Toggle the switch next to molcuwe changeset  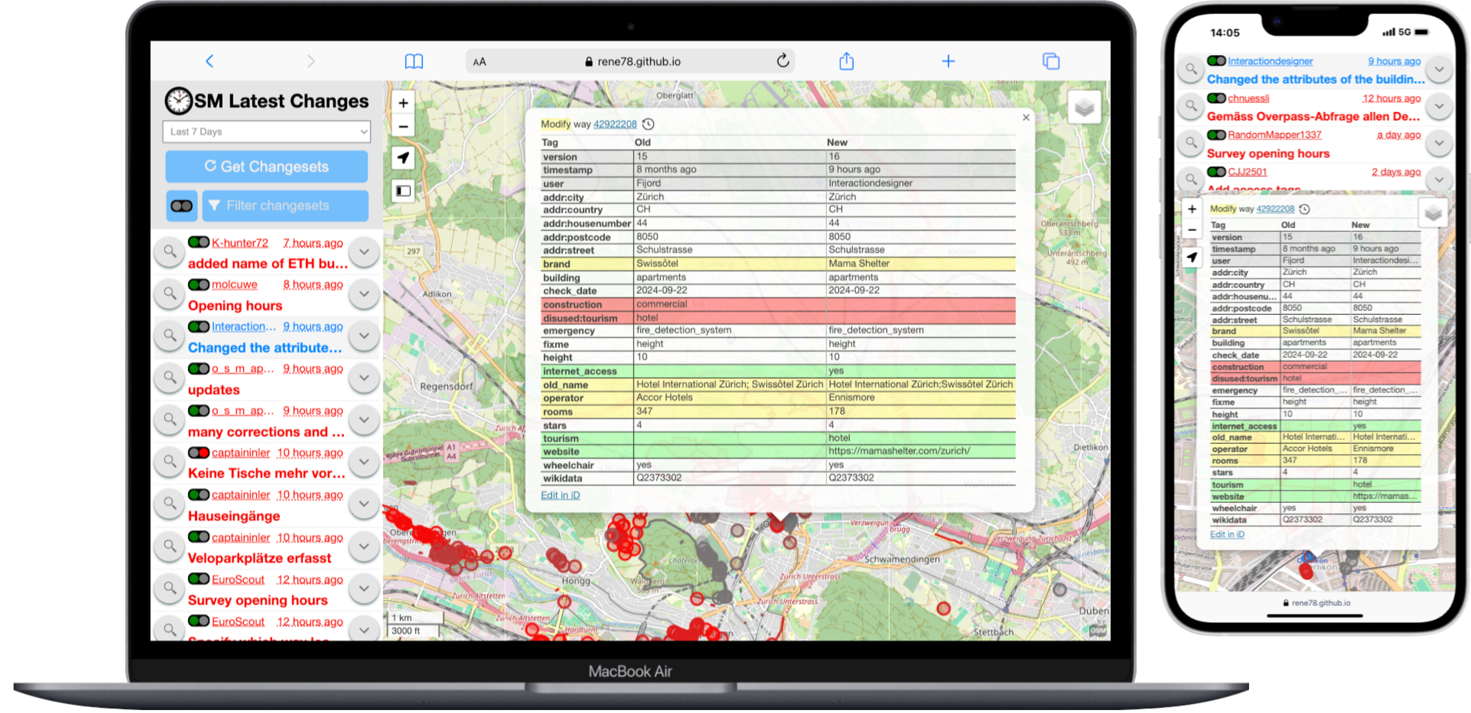[199, 284]
